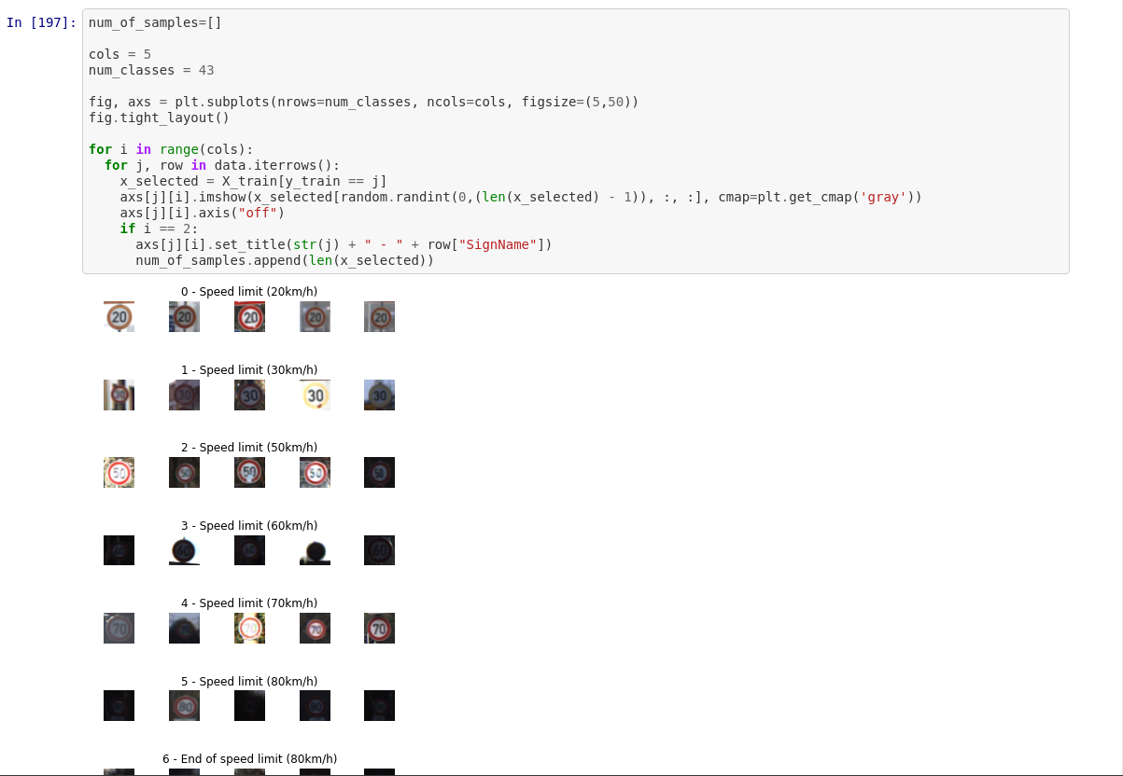Viewport: 1123px width, 776px height.
Task: Select second 50km/h sign sample image
Action: tap(184, 473)
